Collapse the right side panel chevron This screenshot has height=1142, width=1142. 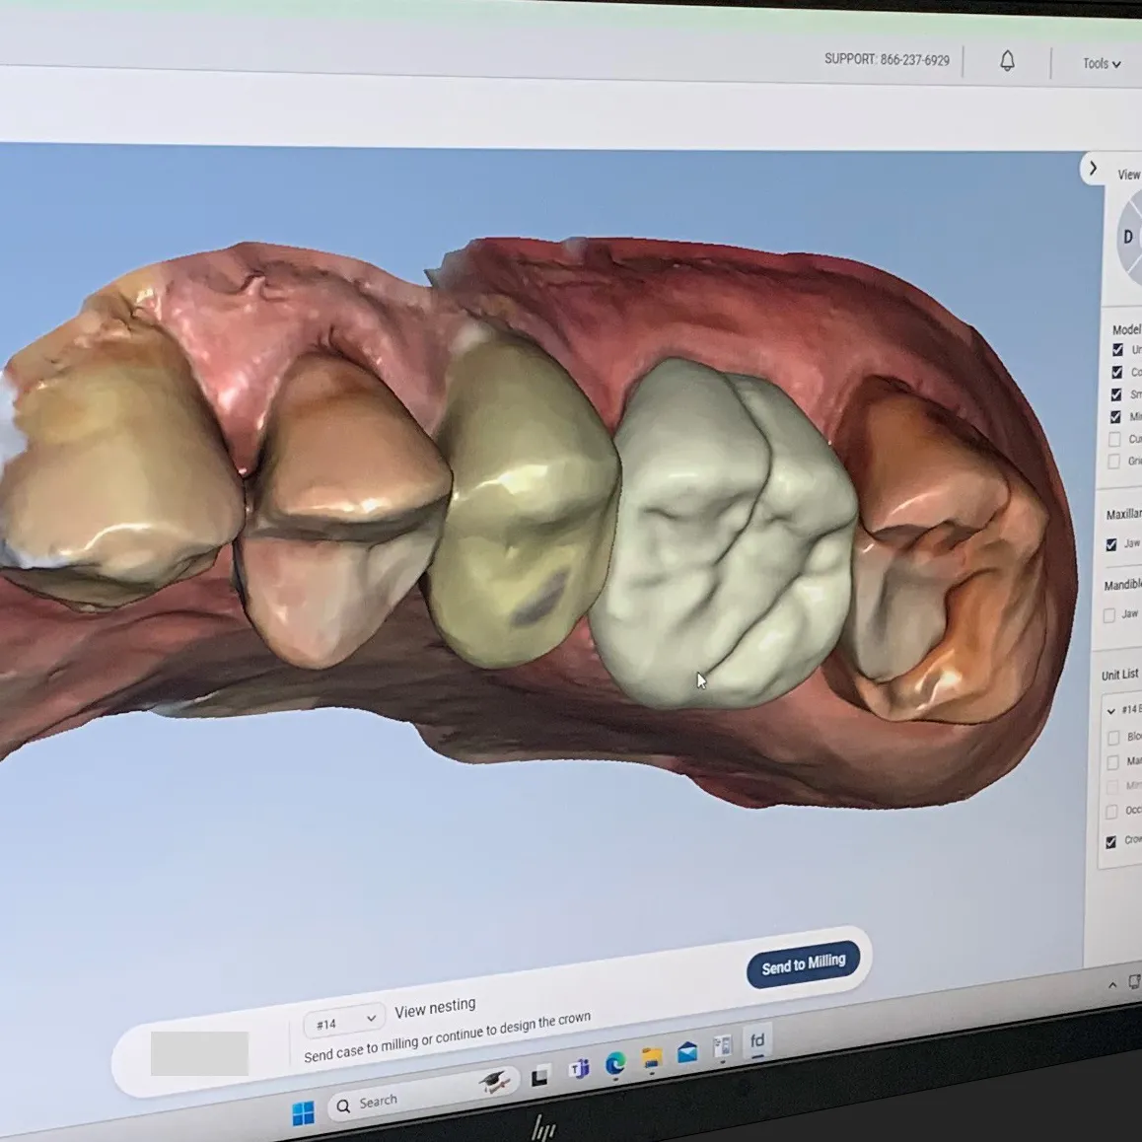pos(1093,169)
